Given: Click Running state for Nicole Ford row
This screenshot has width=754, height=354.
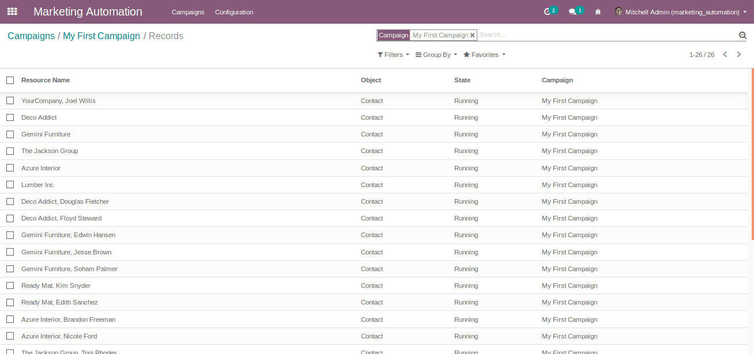Looking at the screenshot, I should coord(466,336).
